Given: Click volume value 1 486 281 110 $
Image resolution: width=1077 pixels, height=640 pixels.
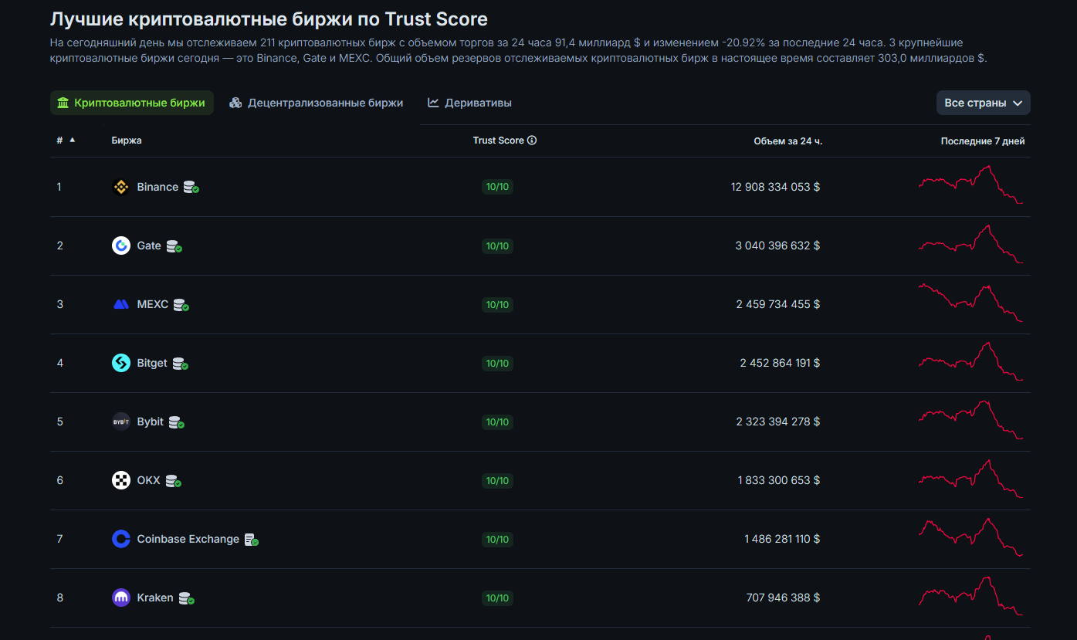Looking at the screenshot, I should (782, 539).
